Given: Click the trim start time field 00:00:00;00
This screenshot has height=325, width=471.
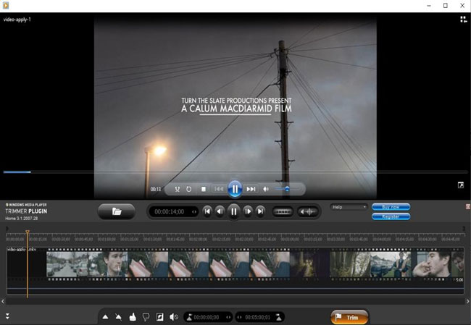Looking at the screenshot, I should 207,317.
